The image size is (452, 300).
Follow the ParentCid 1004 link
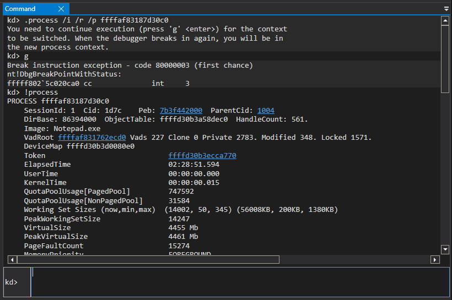click(266, 111)
